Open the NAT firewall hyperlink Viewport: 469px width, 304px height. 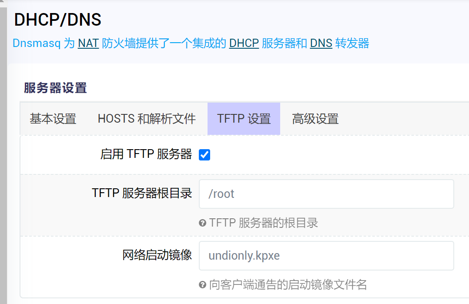[87, 43]
